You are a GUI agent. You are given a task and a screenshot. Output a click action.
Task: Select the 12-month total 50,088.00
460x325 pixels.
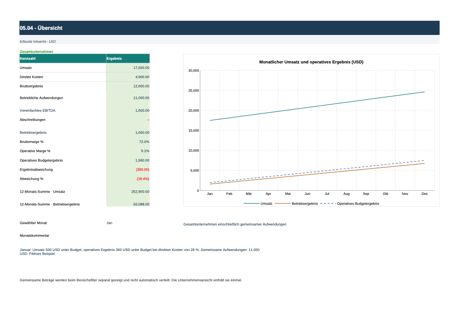click(x=141, y=204)
